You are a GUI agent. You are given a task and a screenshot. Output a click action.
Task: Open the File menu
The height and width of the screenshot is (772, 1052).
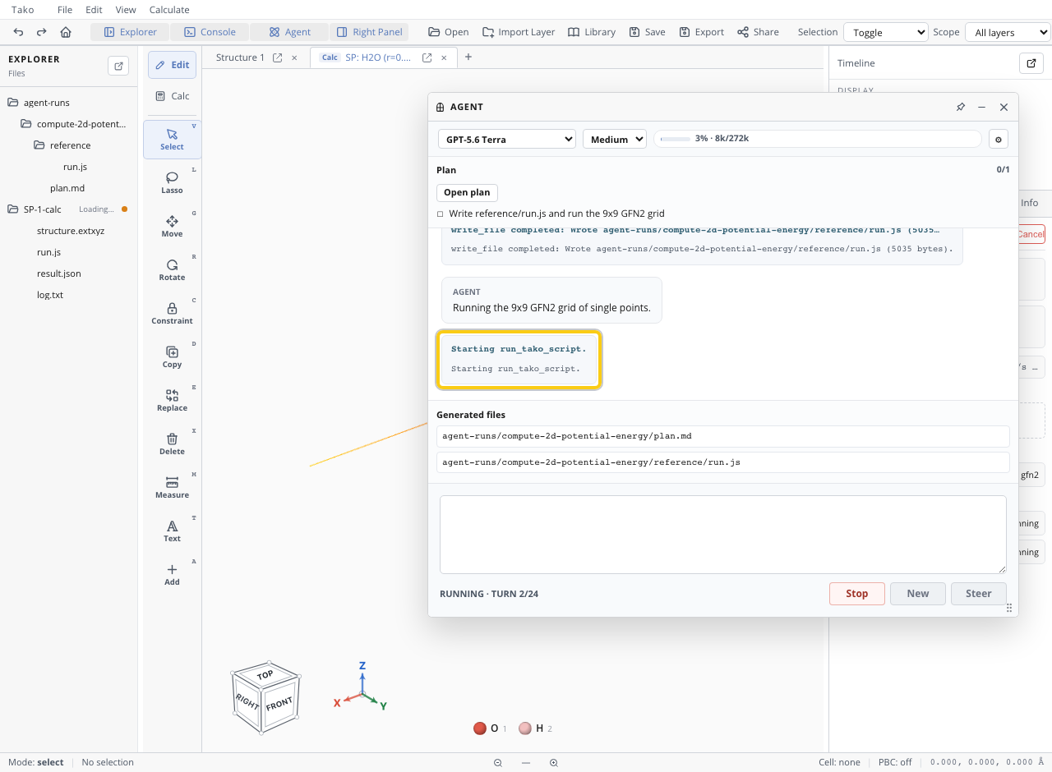[x=65, y=10]
